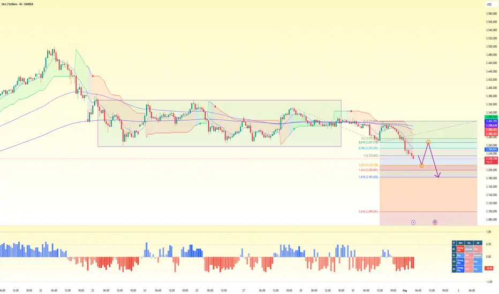Screen dimensions: 499x294
Task: Click the Buy cell in the 1D row
Action: pos(460,256)
